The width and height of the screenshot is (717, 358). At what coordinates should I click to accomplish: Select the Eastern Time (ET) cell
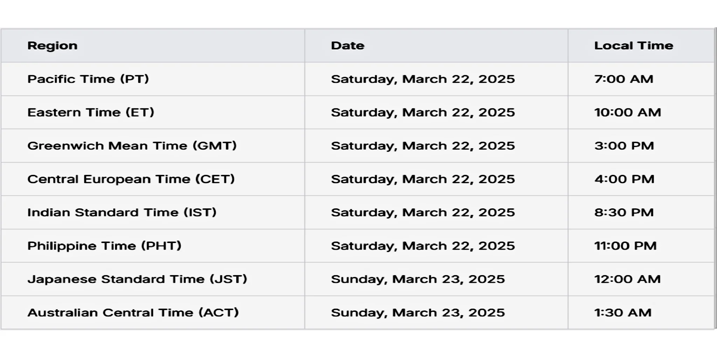(x=153, y=112)
